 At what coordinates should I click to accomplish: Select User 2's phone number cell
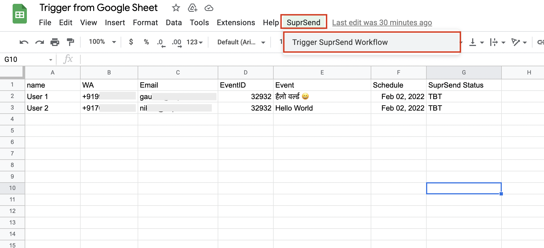(x=109, y=108)
